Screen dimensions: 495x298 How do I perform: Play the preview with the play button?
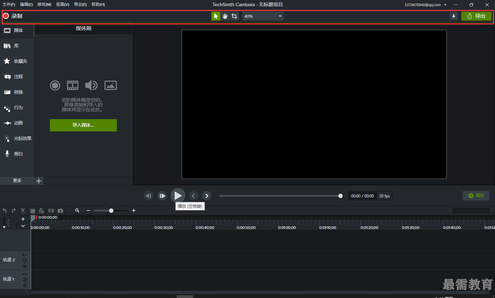click(x=178, y=196)
